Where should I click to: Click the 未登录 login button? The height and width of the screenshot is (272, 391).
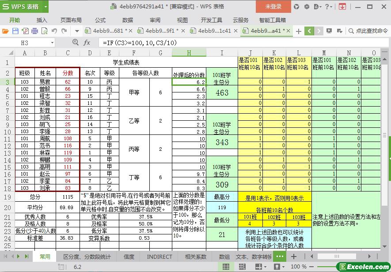(x=273, y=7)
